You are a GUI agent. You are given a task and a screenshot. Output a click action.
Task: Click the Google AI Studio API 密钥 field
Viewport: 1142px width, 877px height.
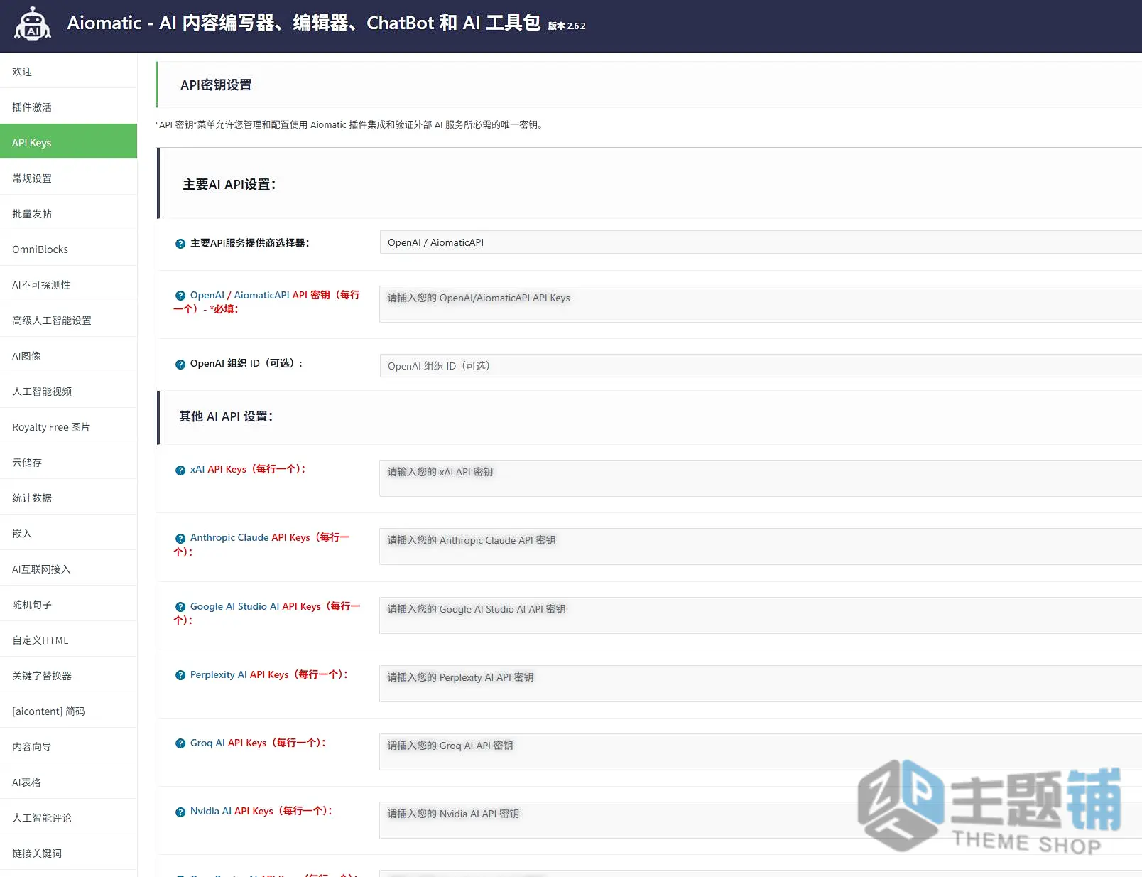[x=761, y=615]
